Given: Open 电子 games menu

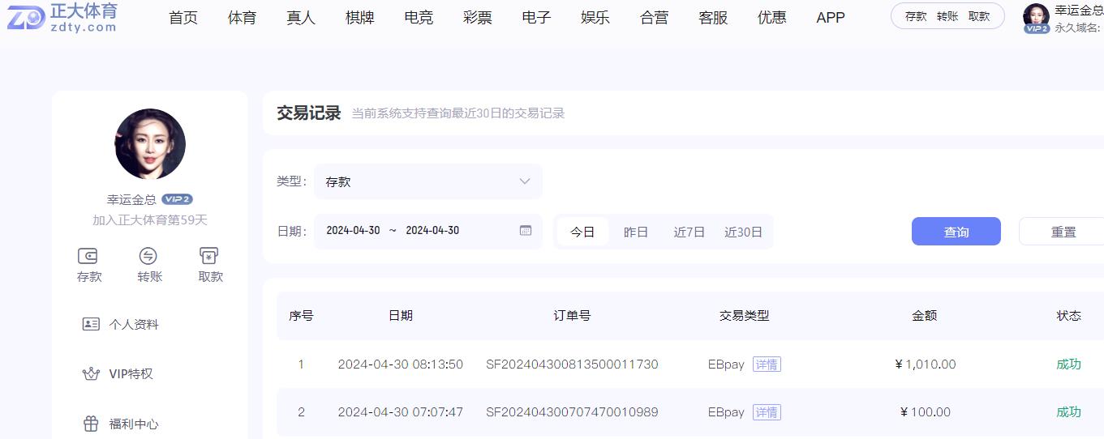Looking at the screenshot, I should [x=536, y=18].
